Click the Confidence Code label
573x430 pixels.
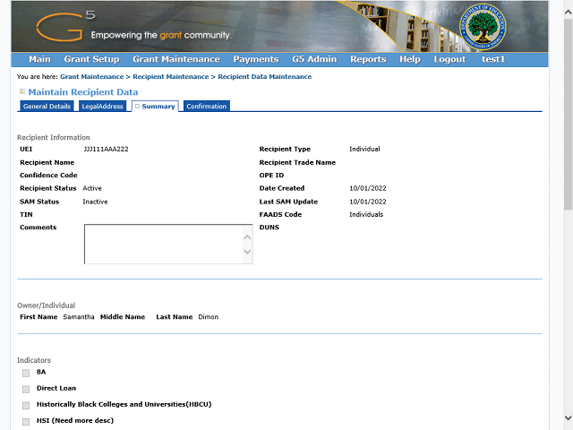48,176
